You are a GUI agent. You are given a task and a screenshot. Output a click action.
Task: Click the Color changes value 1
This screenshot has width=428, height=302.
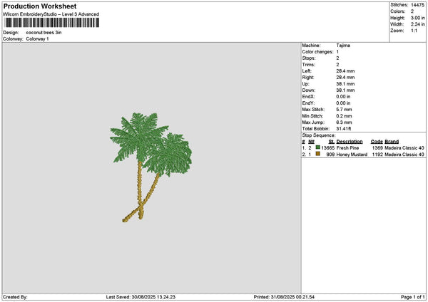click(x=337, y=52)
